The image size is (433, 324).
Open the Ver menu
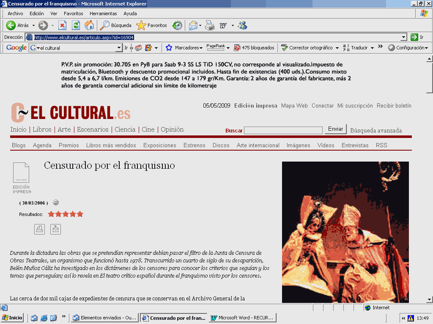click(54, 13)
